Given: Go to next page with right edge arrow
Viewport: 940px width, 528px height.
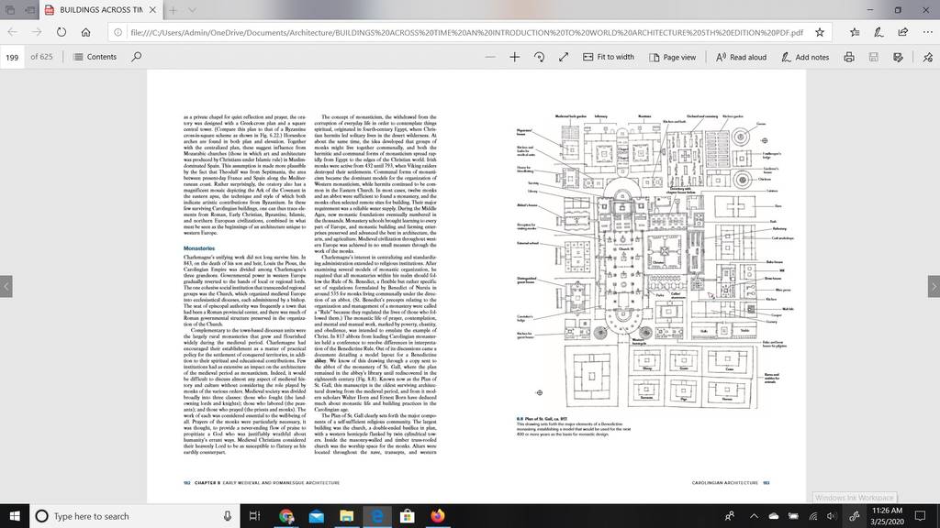Looking at the screenshot, I should pos(934,286).
